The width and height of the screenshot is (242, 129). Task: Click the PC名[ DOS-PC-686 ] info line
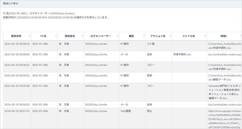pos(39,14)
